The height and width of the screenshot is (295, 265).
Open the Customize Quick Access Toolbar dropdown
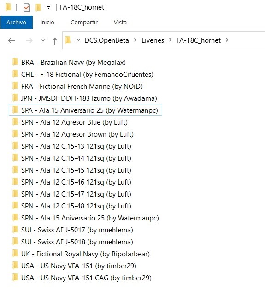(x=48, y=8)
